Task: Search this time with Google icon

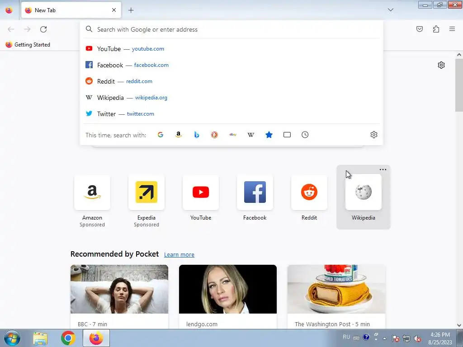Action: pyautogui.click(x=161, y=135)
